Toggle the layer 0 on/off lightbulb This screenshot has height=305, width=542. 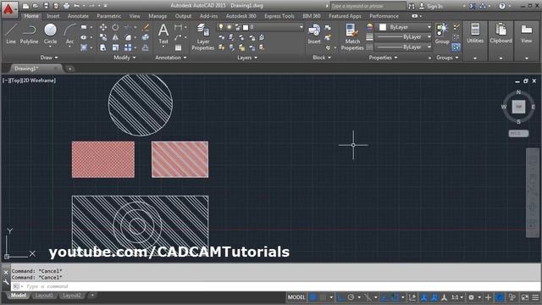coord(221,27)
